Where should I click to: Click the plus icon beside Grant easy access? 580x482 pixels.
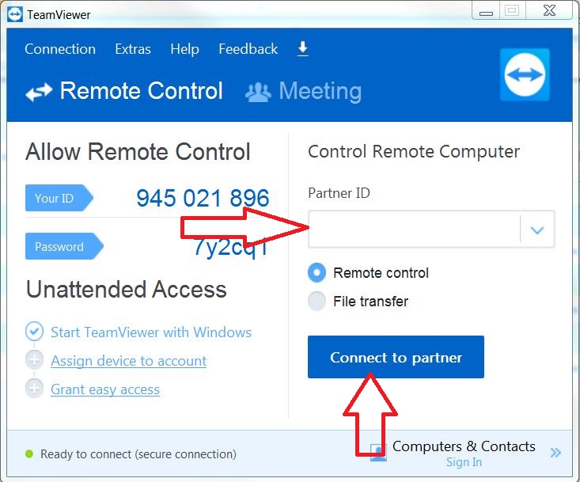click(34, 389)
